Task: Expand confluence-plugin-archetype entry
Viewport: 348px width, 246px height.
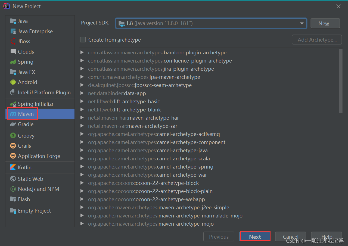Action: [82, 61]
